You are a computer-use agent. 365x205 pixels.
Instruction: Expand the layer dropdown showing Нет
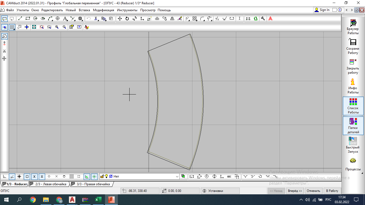tap(177, 176)
